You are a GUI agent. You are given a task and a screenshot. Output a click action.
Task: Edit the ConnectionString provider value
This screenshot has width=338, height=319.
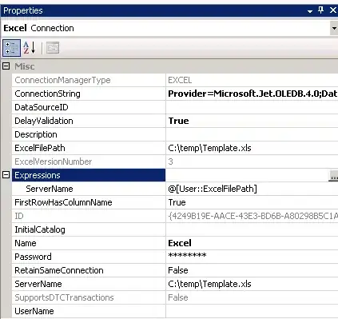click(x=252, y=94)
